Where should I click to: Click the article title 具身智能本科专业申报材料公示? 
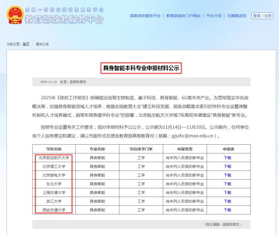141,68
